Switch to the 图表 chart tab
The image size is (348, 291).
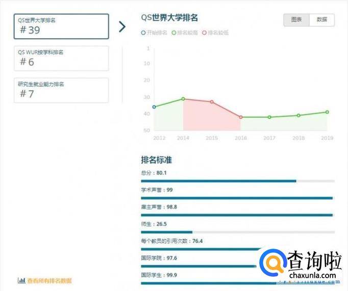296,20
